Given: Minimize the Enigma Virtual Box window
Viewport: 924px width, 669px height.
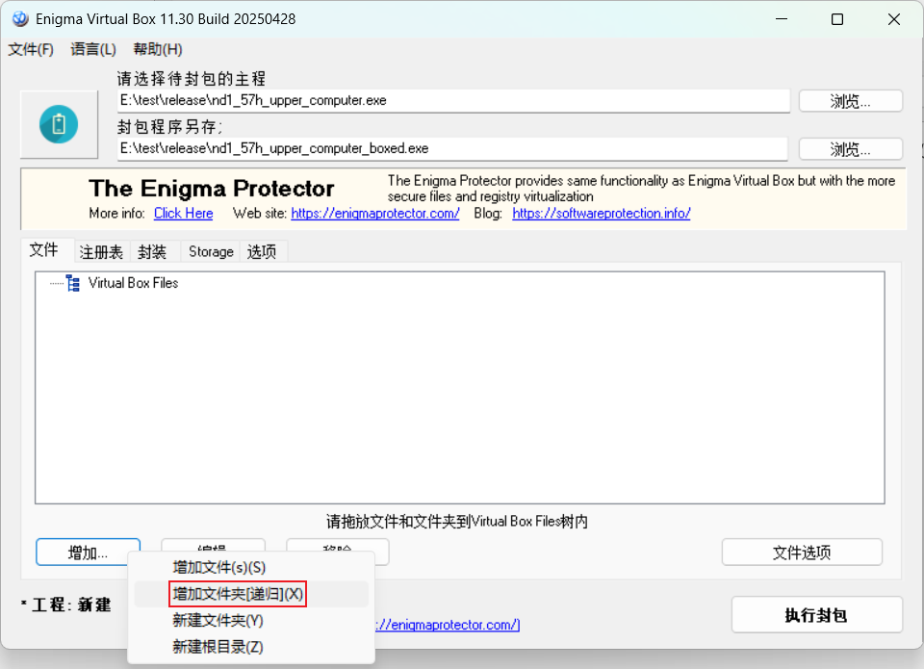Looking at the screenshot, I should (x=782, y=19).
